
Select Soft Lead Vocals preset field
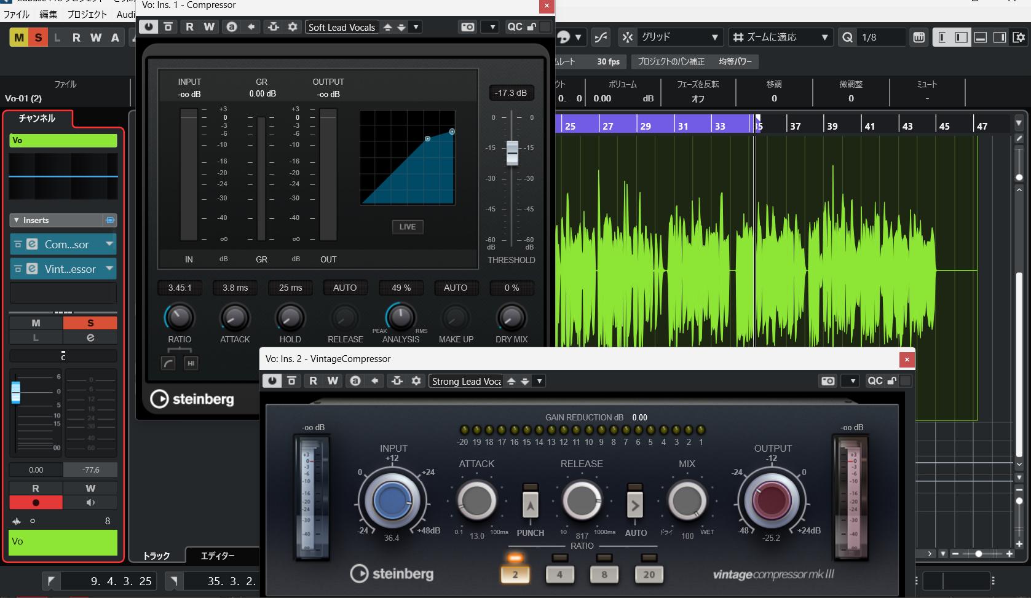point(342,27)
